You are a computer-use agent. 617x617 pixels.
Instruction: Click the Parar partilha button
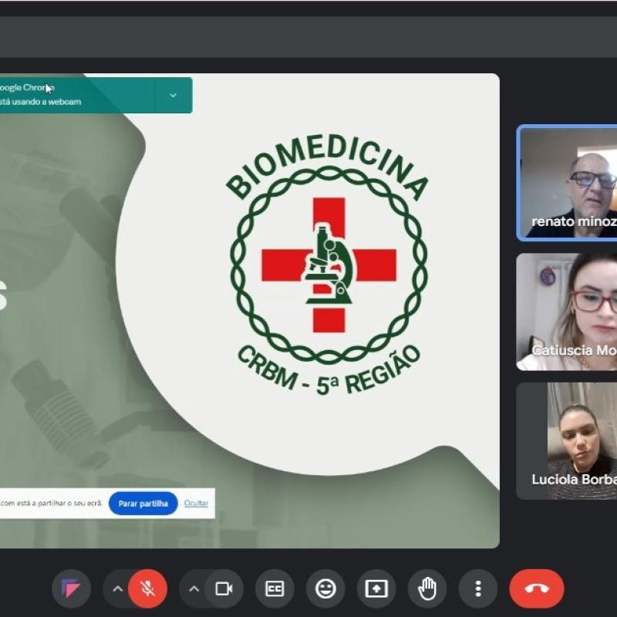tap(143, 504)
